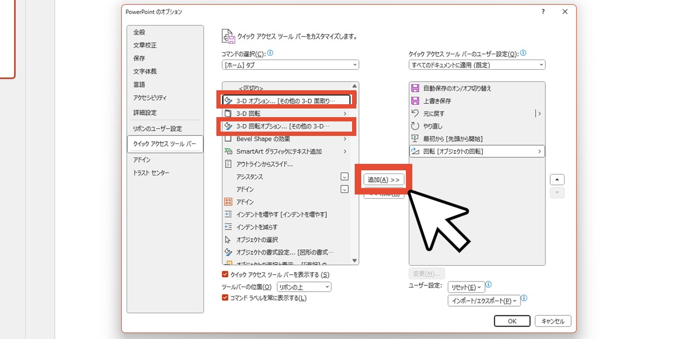This screenshot has width=689, height=339.
Task: Click the キャンセル button
Action: [553, 321]
